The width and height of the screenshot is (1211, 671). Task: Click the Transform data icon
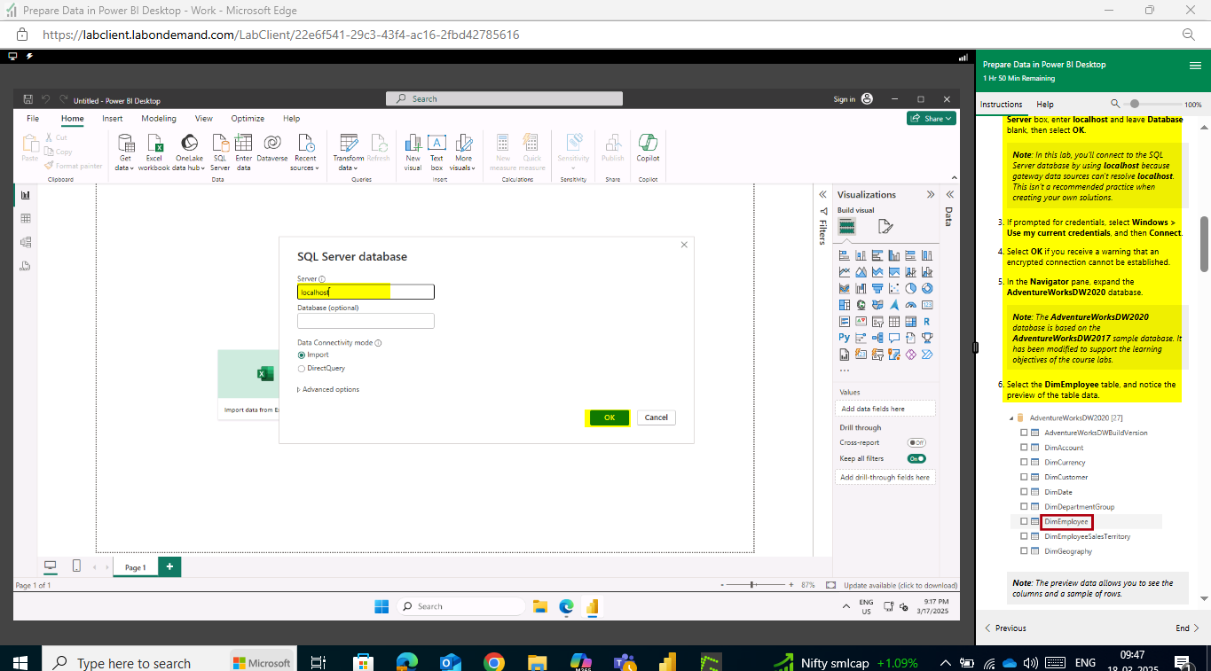(349, 143)
